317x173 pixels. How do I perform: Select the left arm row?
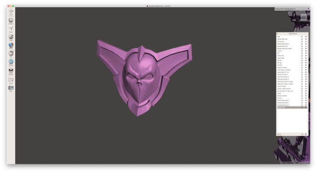click(x=292, y=60)
